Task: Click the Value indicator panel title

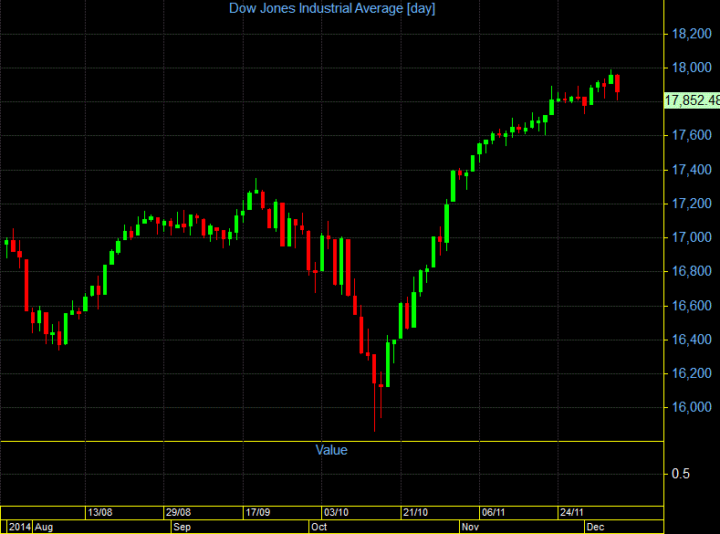Action: (x=331, y=450)
